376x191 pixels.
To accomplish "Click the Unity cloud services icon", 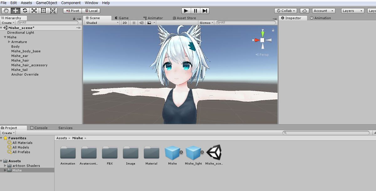I will (304, 10).
